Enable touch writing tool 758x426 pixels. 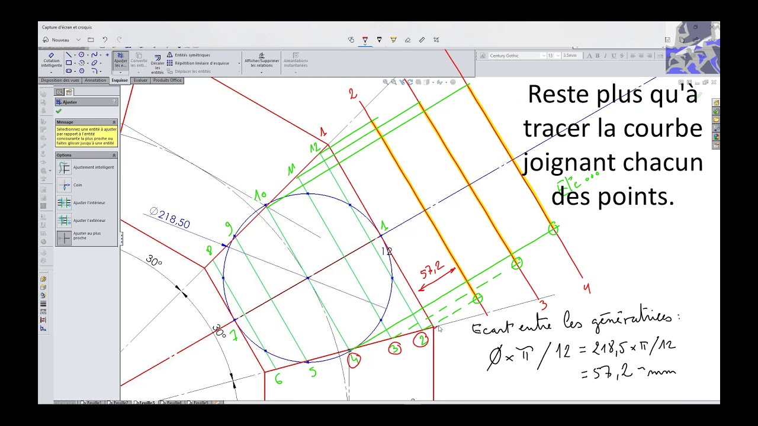(351, 40)
